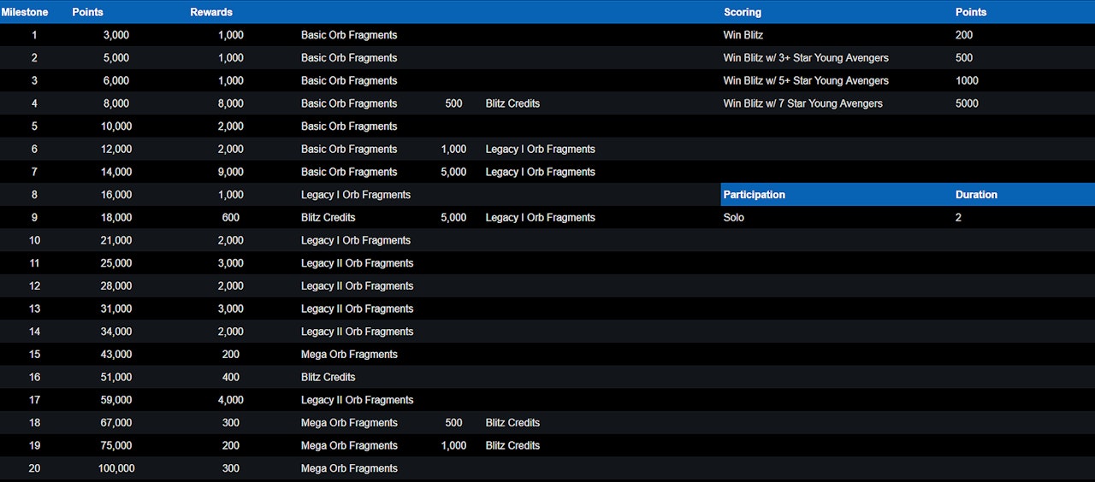This screenshot has height=482, width=1095.
Task: Click the duration value 2
Action: pyautogui.click(x=958, y=218)
